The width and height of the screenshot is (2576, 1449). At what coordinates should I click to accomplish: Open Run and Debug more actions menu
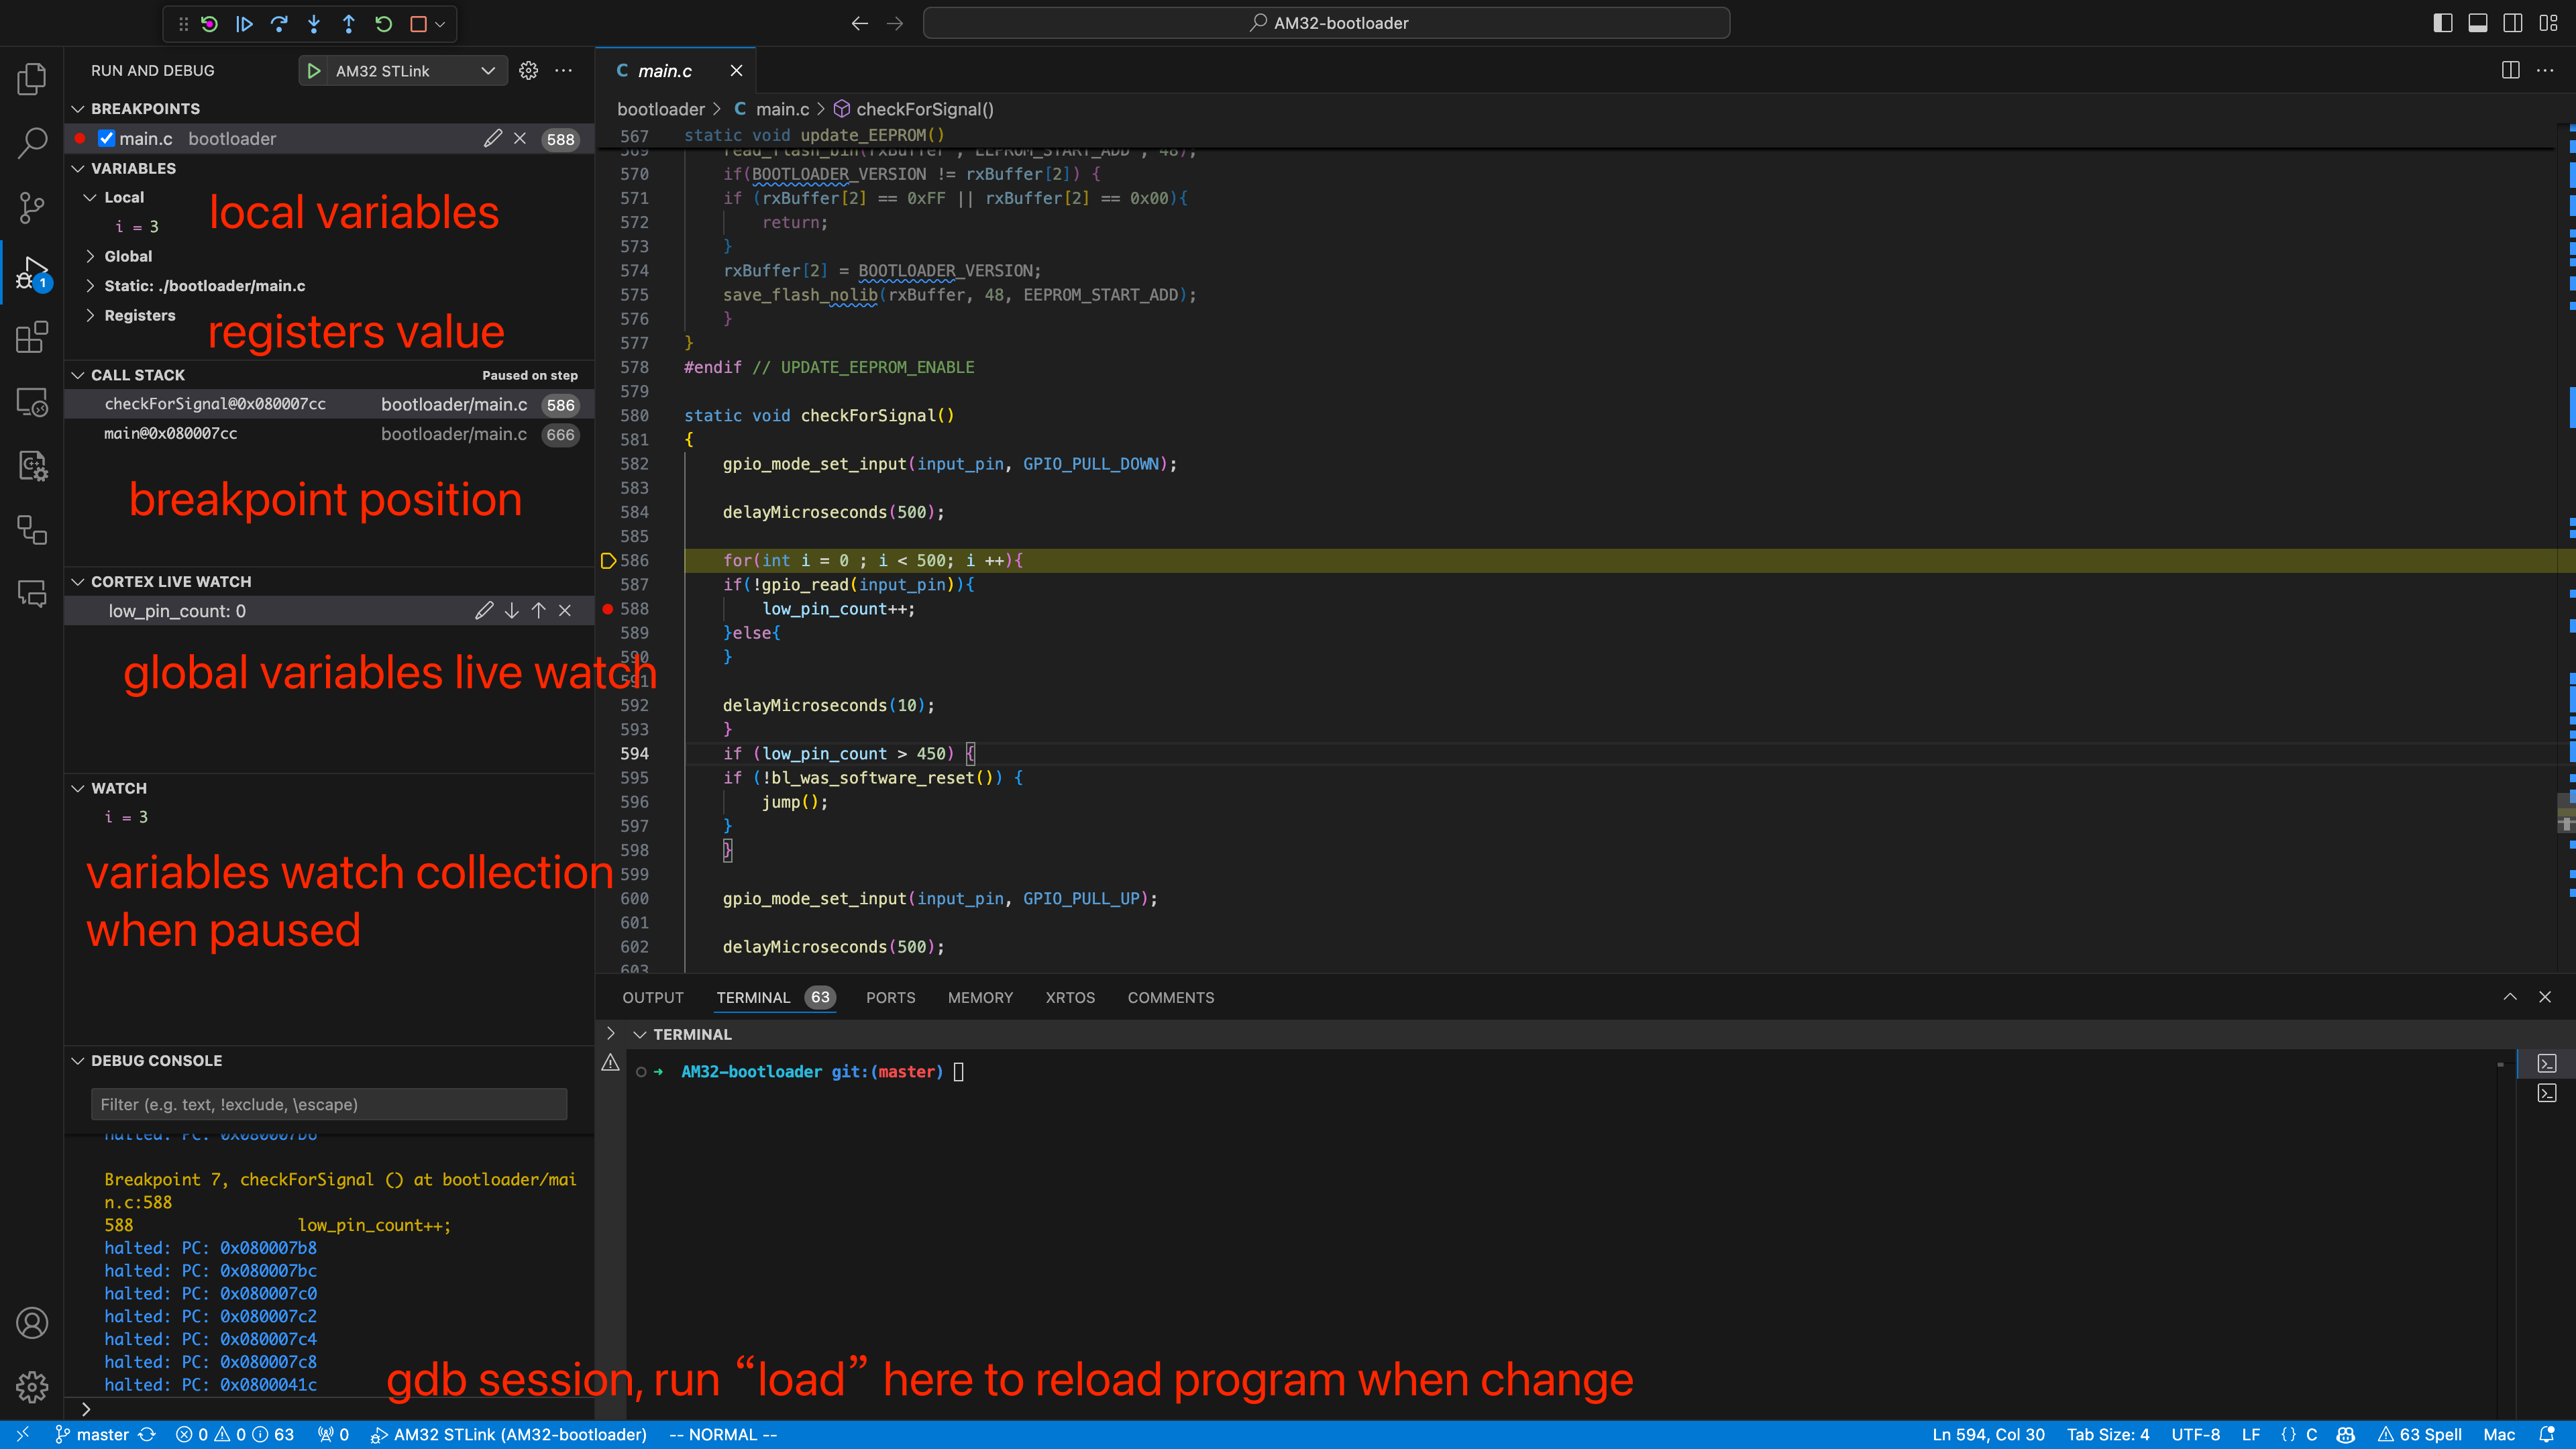[x=564, y=71]
